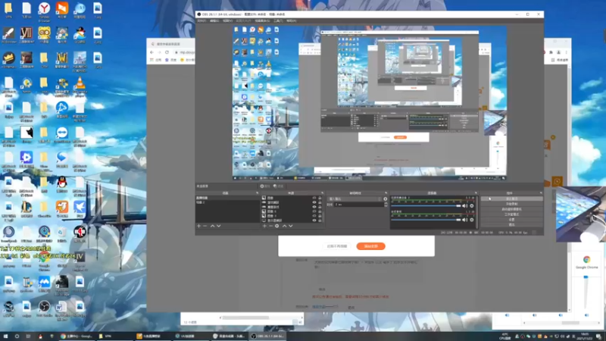Open transition properties gear icon
This screenshot has height=341, width=606.
point(386,199)
